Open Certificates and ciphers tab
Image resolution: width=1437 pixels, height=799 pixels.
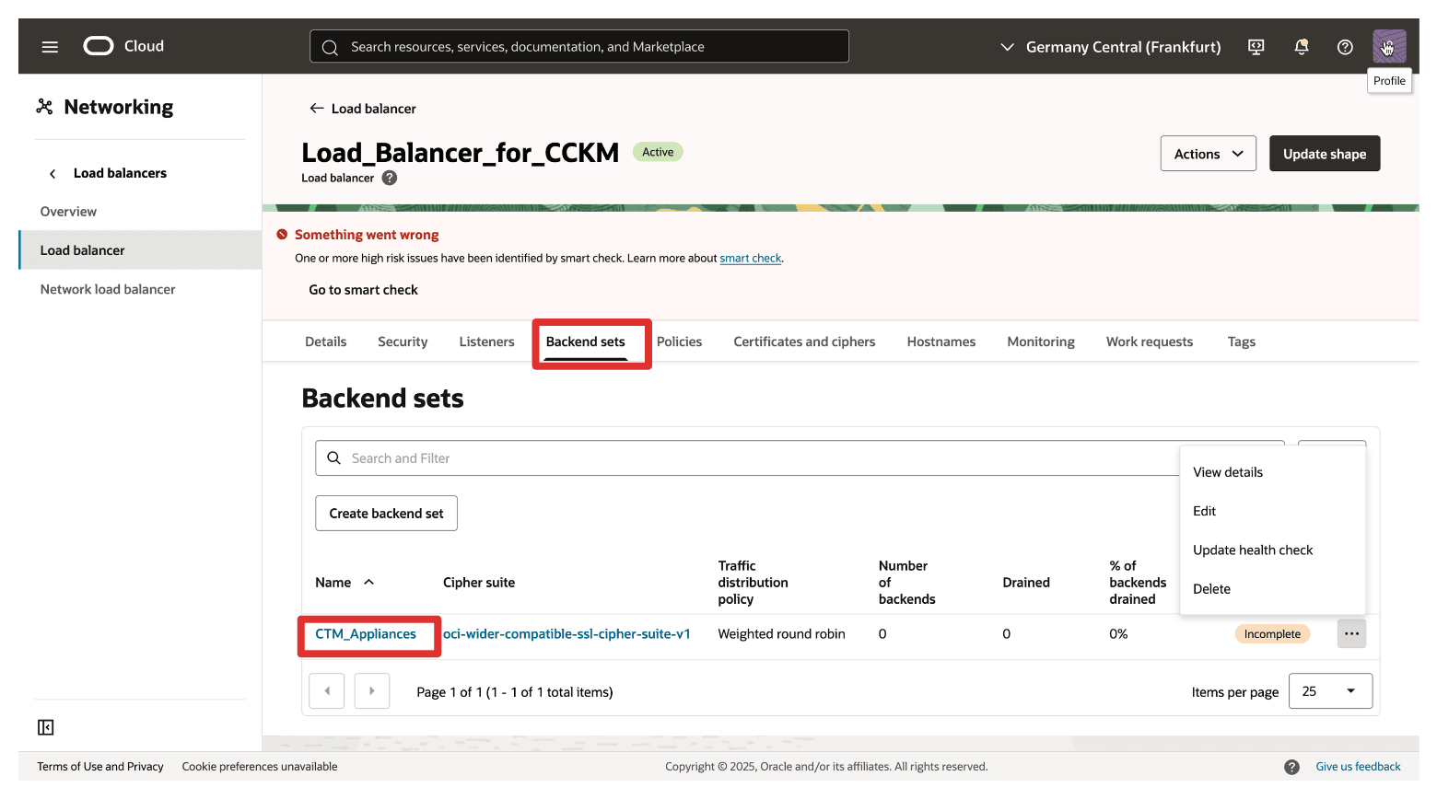804,342
